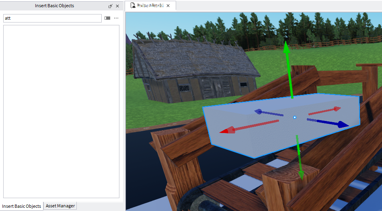Select the place document tab
The image size is (382, 211).
pos(150,6)
